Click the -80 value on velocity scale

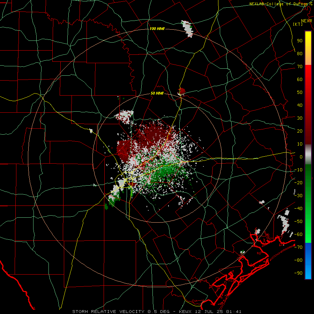[x=298, y=260]
